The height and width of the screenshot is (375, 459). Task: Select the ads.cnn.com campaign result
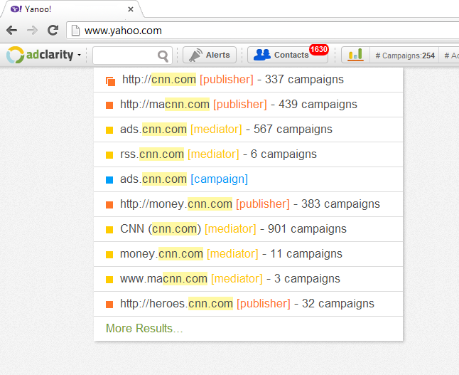248,179
